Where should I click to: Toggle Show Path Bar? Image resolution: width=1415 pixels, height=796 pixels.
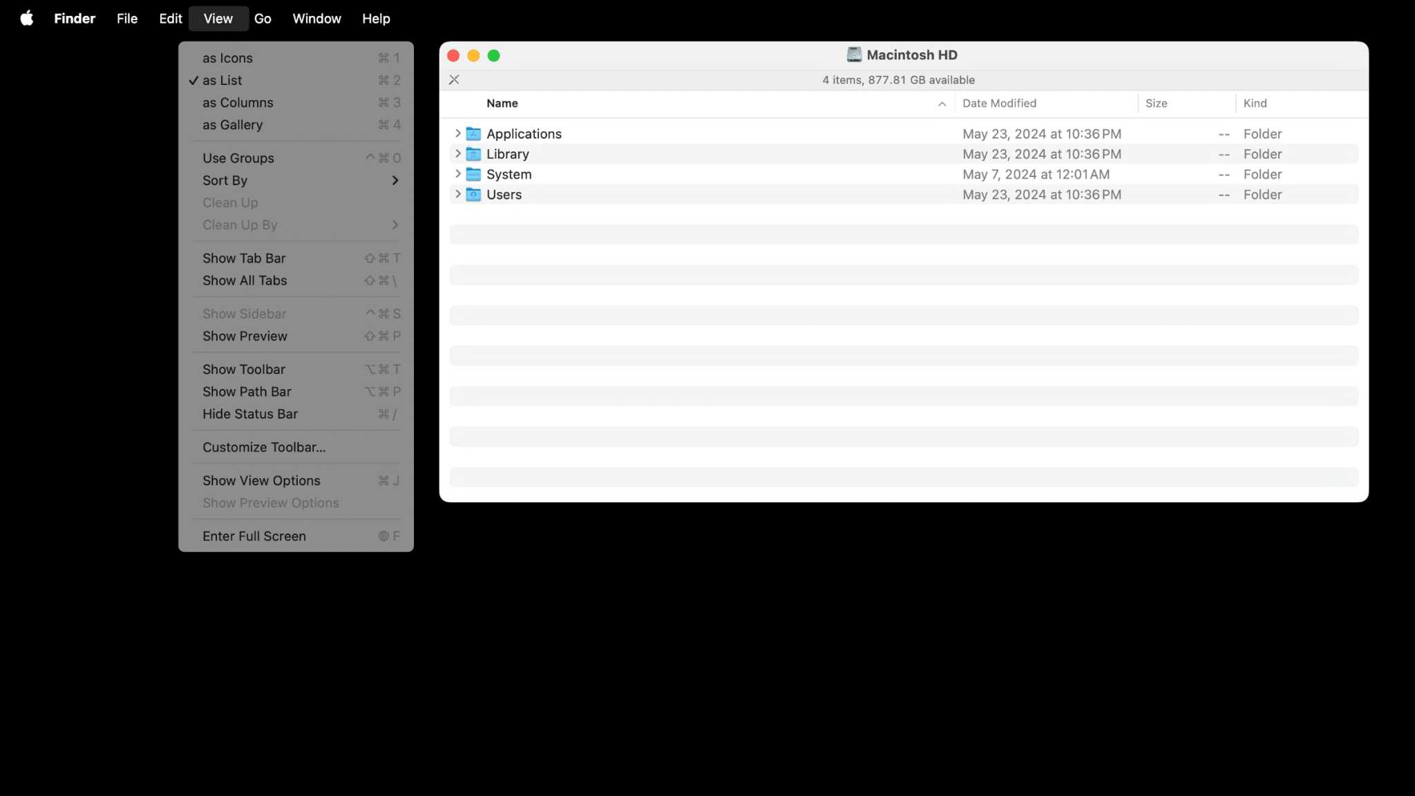247,391
